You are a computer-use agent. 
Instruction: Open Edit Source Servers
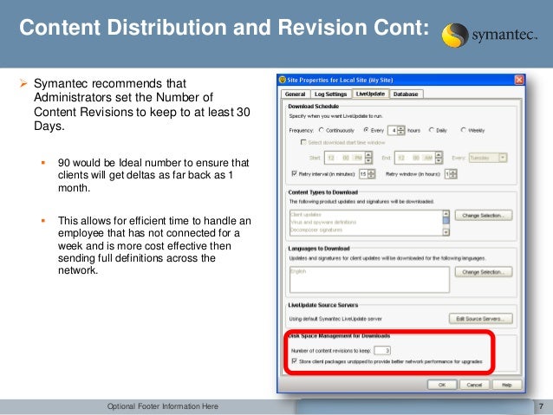click(x=481, y=319)
